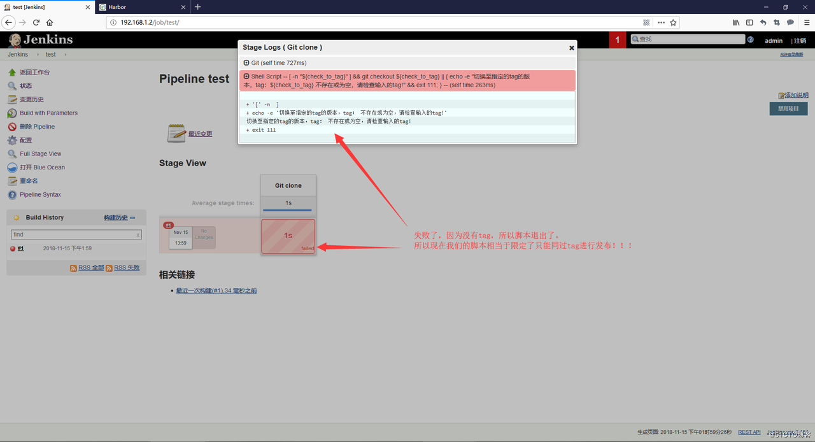Close the Stage Logs dialog
This screenshot has height=442, width=815.
[571, 48]
